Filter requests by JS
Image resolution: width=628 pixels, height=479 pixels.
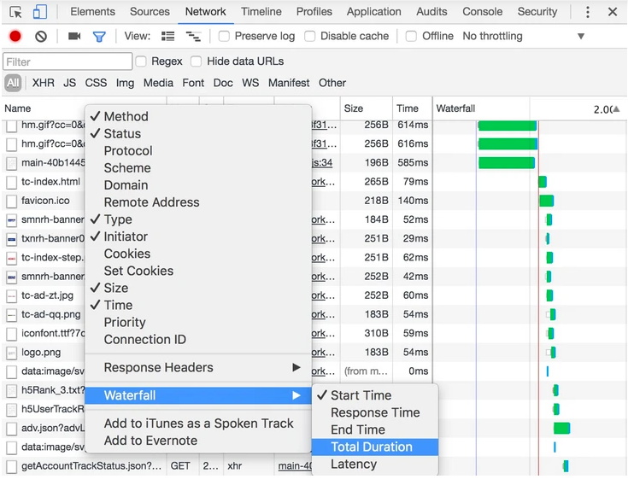click(69, 83)
